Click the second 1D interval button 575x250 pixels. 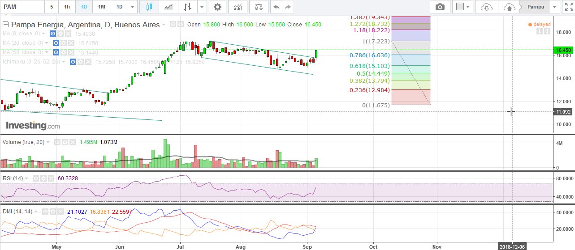(119, 7)
